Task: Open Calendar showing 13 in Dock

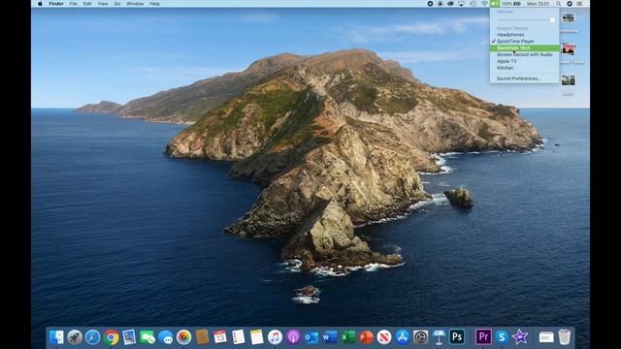Action: coord(220,337)
